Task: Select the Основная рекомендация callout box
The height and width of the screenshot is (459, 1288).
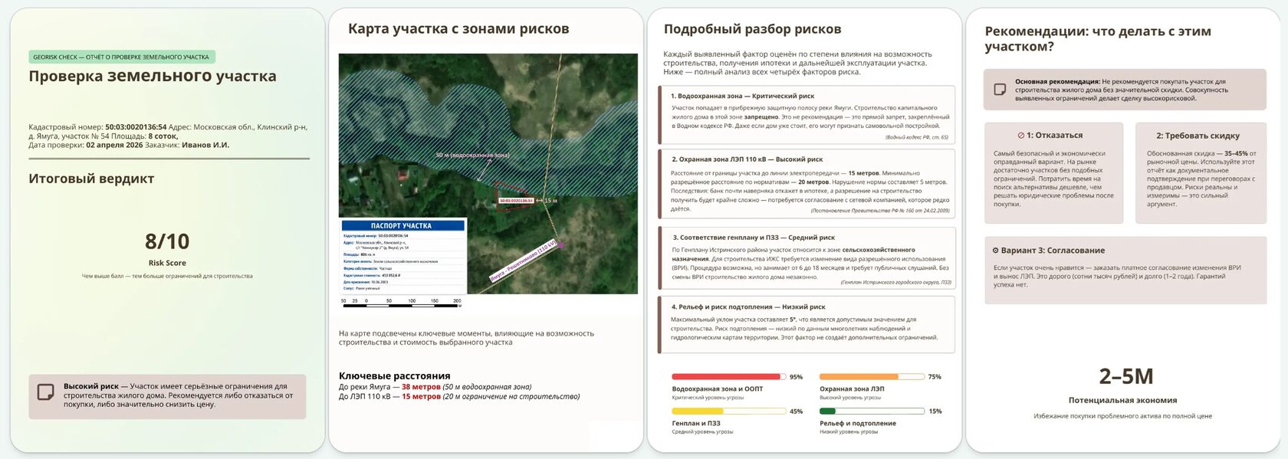Action: tap(1125, 90)
